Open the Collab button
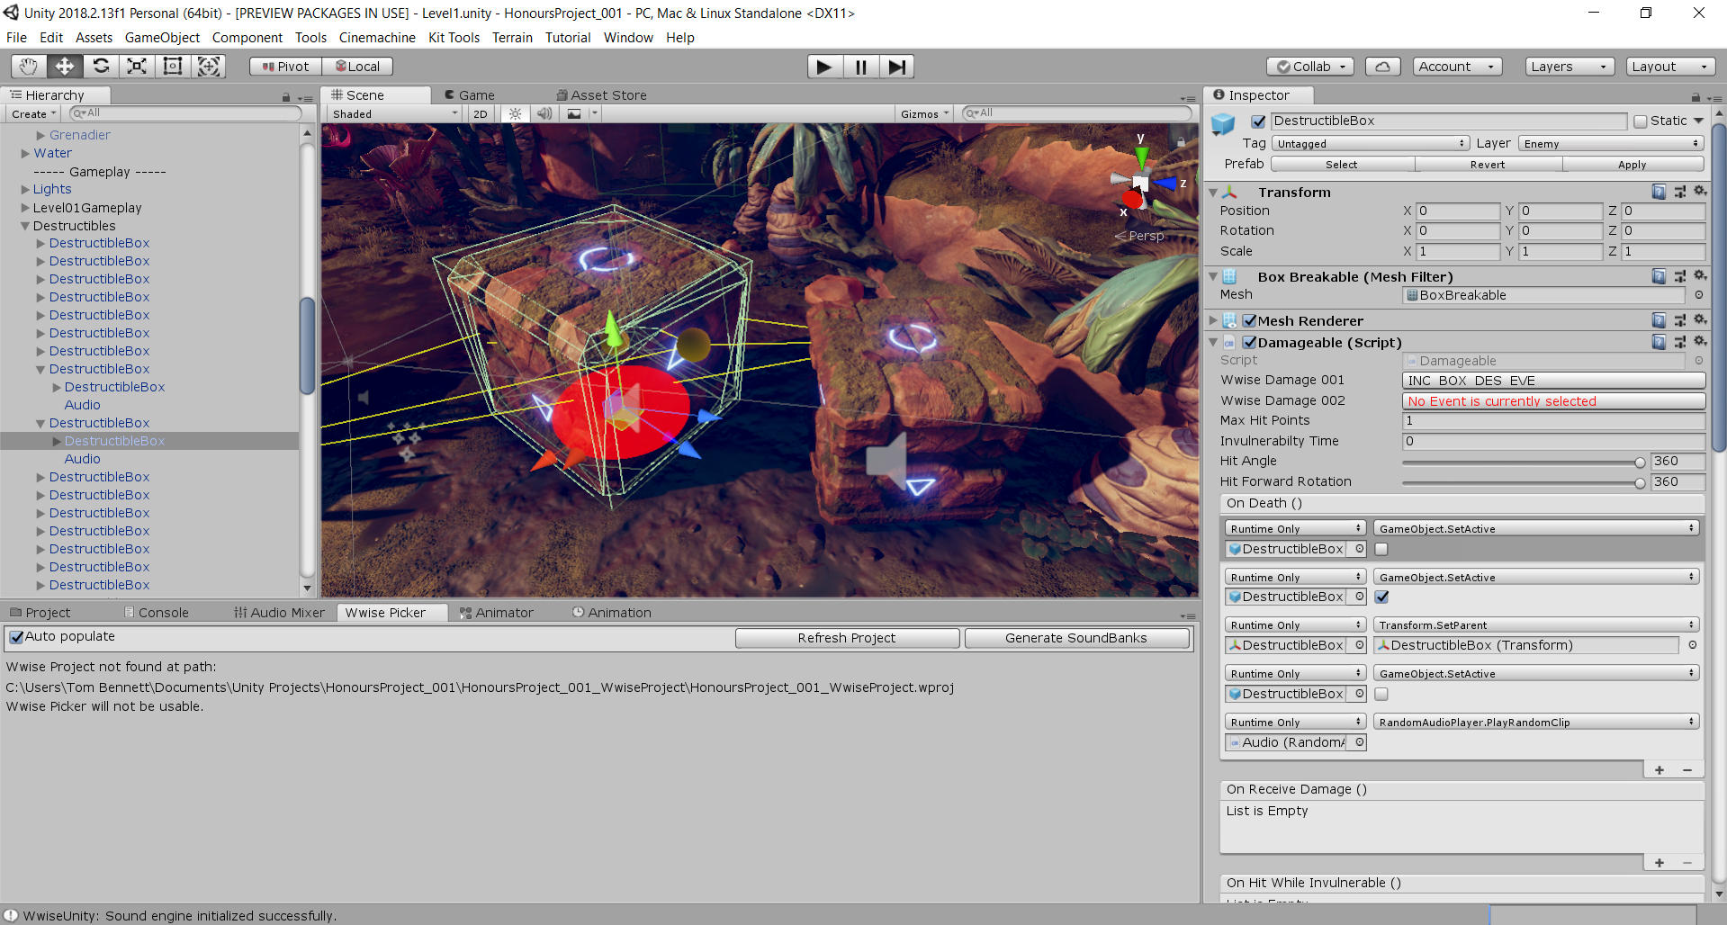1727x925 pixels. (x=1310, y=67)
